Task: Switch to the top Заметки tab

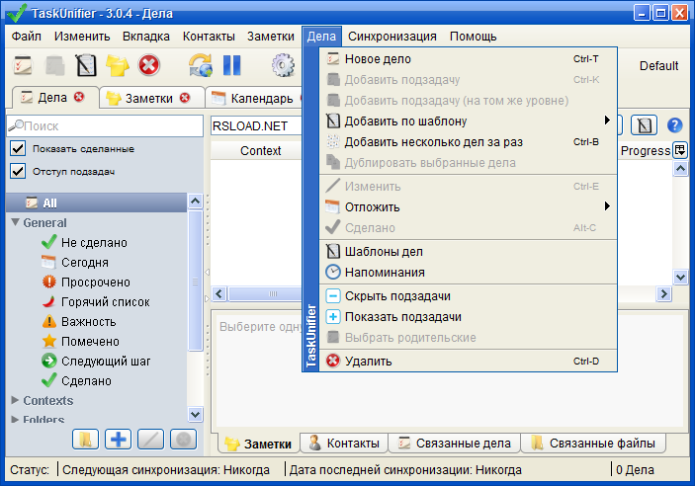Action: (150, 98)
